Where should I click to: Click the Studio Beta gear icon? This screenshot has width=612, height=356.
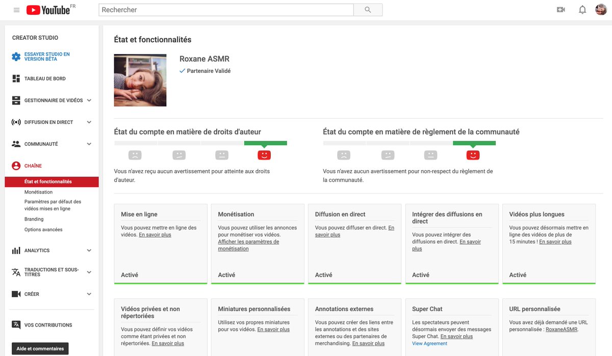click(x=16, y=57)
